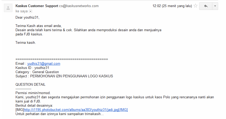Select sender name Kaskus Customer Support

37,6
